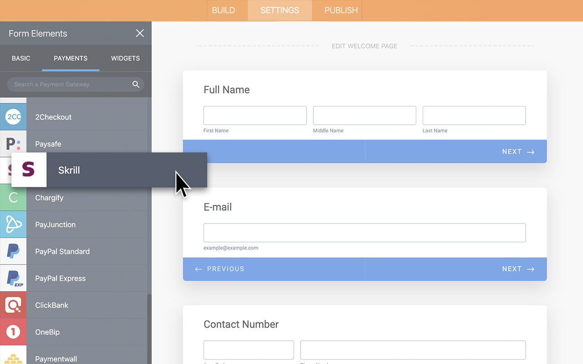Click NEXT below the Full Name section

click(518, 152)
